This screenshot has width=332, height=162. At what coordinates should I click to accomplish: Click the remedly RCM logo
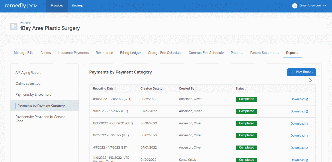click(x=21, y=6)
